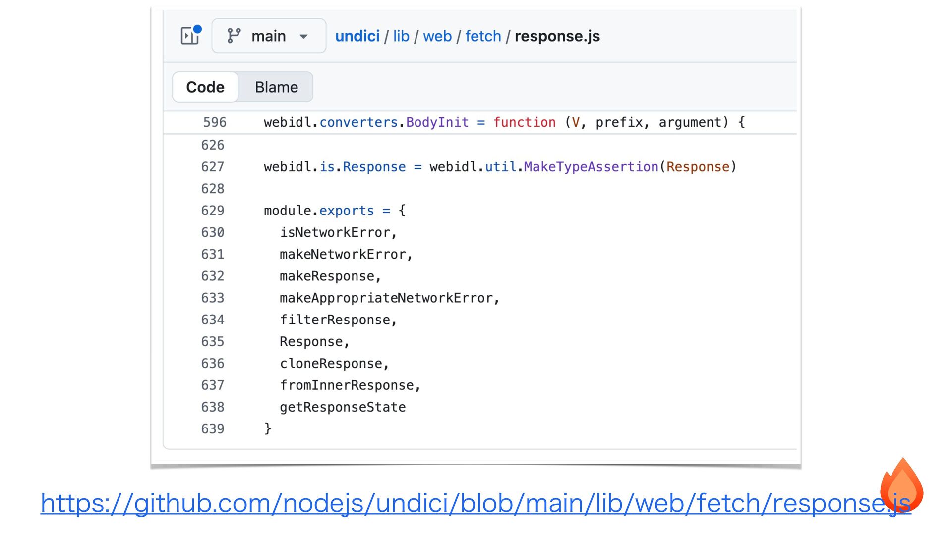Click the git branch icon
952x535 pixels.
point(234,36)
